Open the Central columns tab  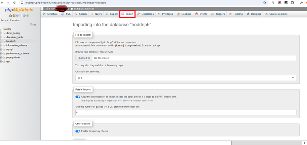tap(276, 14)
